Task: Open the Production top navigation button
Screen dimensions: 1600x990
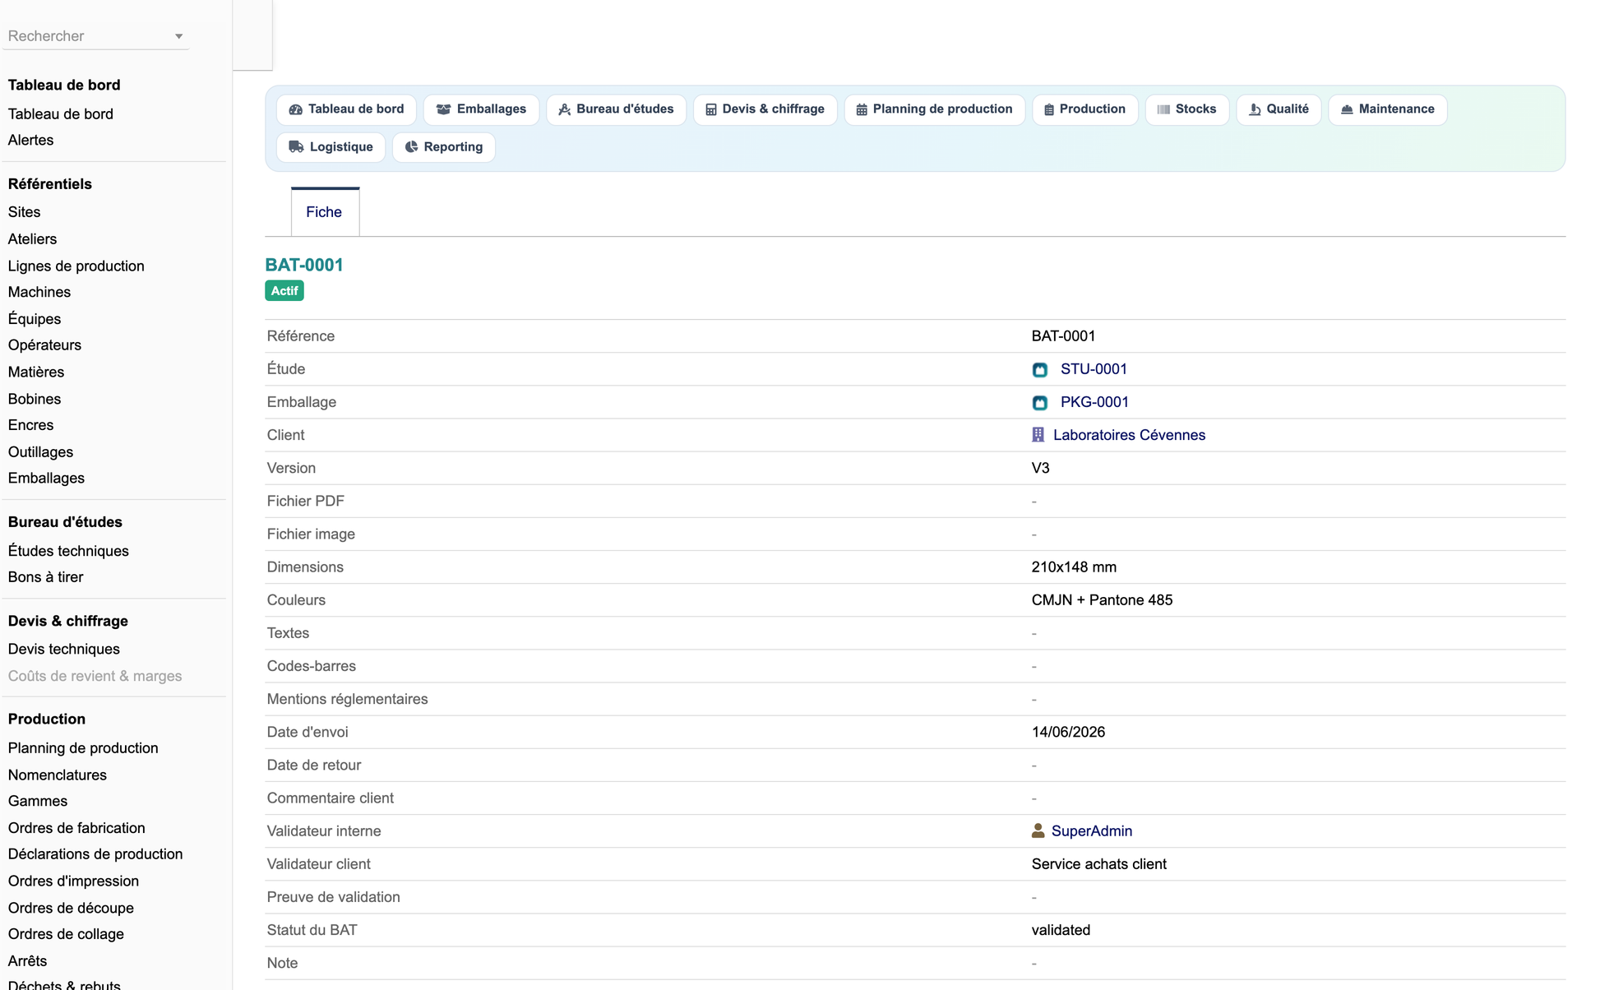Action: [1084, 109]
